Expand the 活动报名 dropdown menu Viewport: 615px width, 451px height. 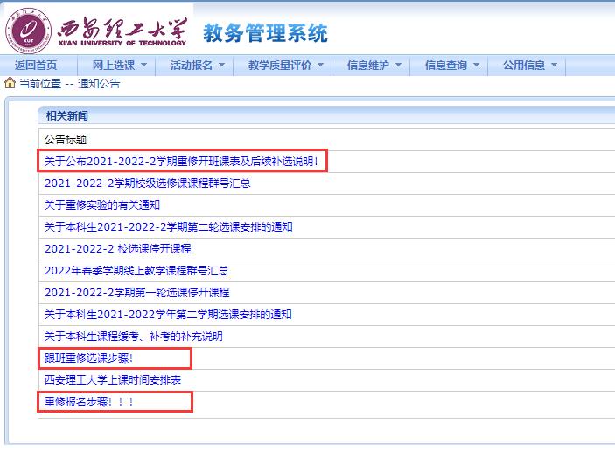click(x=198, y=66)
